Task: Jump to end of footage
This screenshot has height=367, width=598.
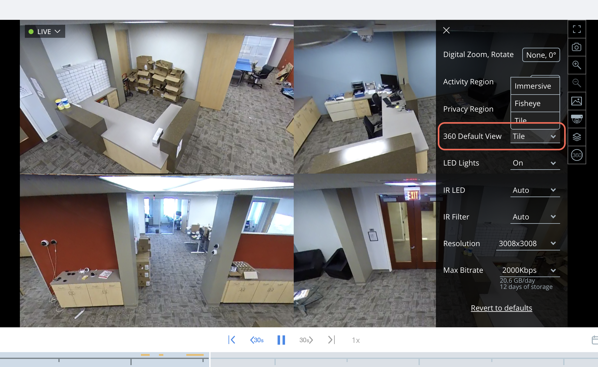Action: coord(332,340)
